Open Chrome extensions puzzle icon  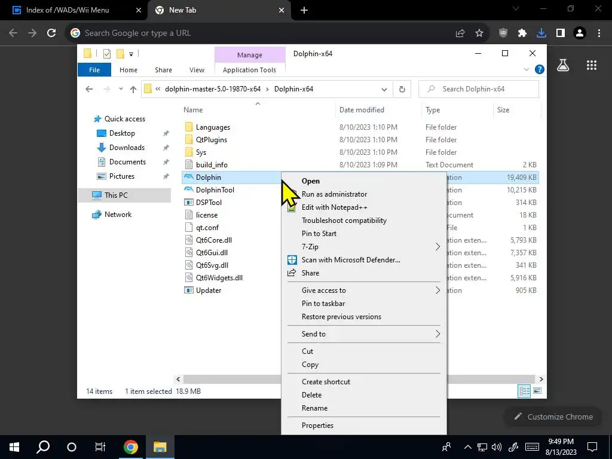click(x=522, y=33)
